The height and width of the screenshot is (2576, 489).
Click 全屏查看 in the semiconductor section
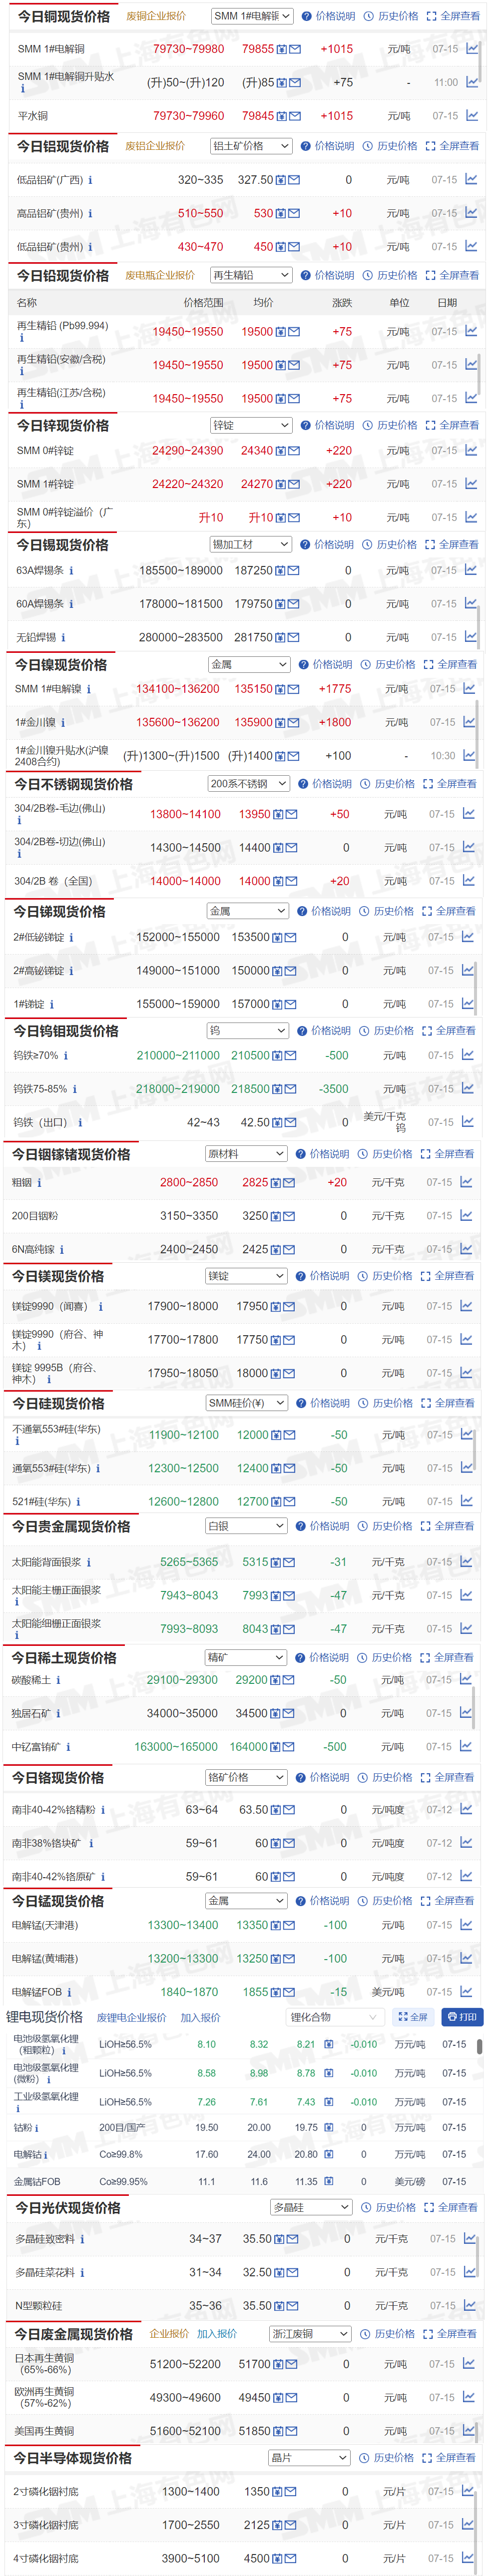pos(449,2457)
